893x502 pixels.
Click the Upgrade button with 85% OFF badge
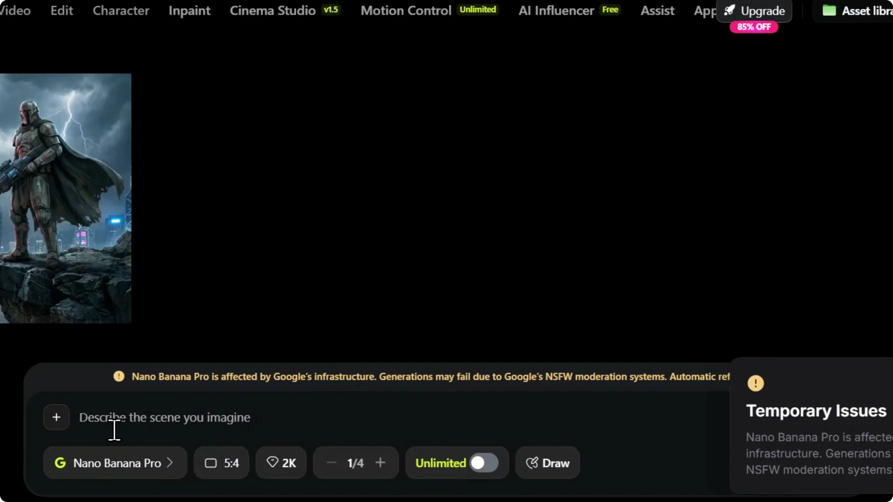754,11
